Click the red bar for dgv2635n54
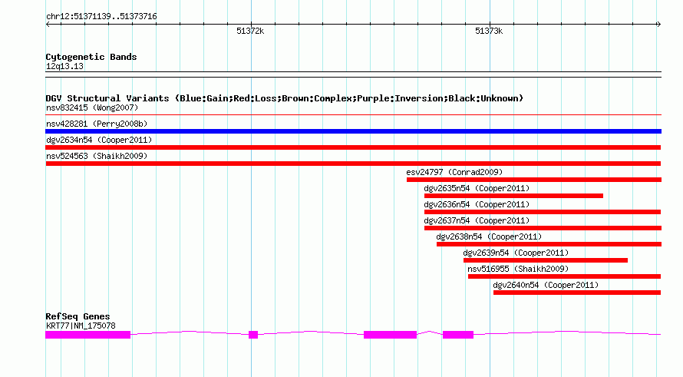This screenshot has width=683, height=377. click(x=513, y=196)
